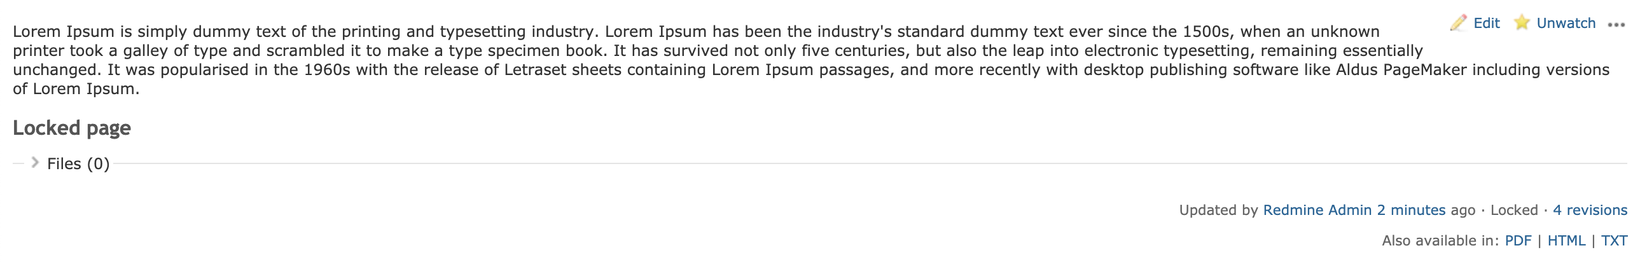
Task: Click the Also available in label
Action: pyautogui.click(x=1440, y=240)
